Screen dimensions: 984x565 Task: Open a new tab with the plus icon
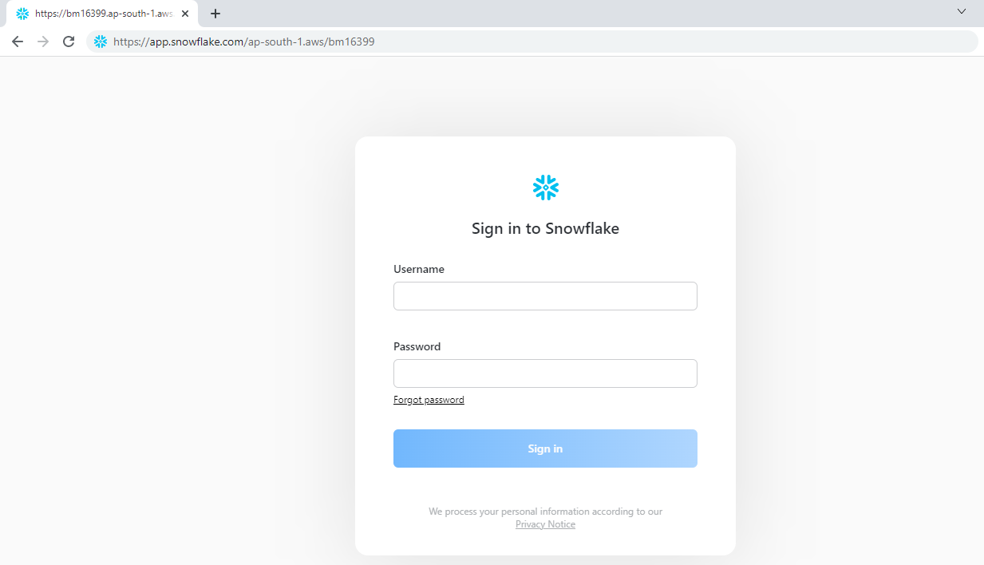(215, 14)
